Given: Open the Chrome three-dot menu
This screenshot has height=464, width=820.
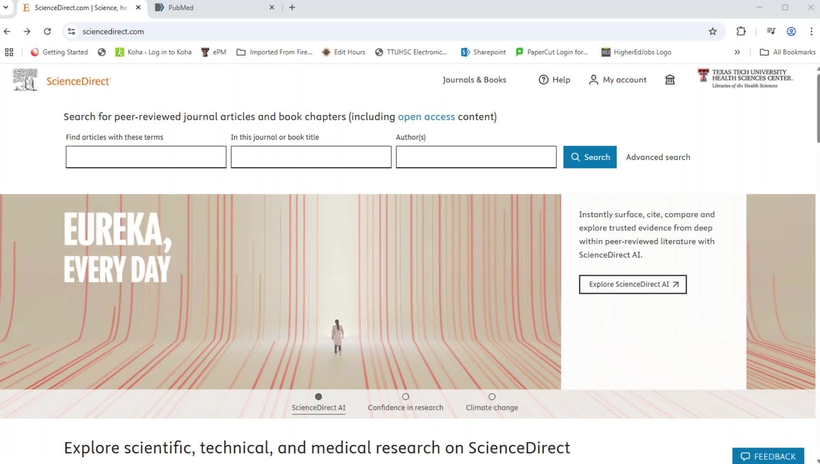Looking at the screenshot, I should [x=811, y=31].
